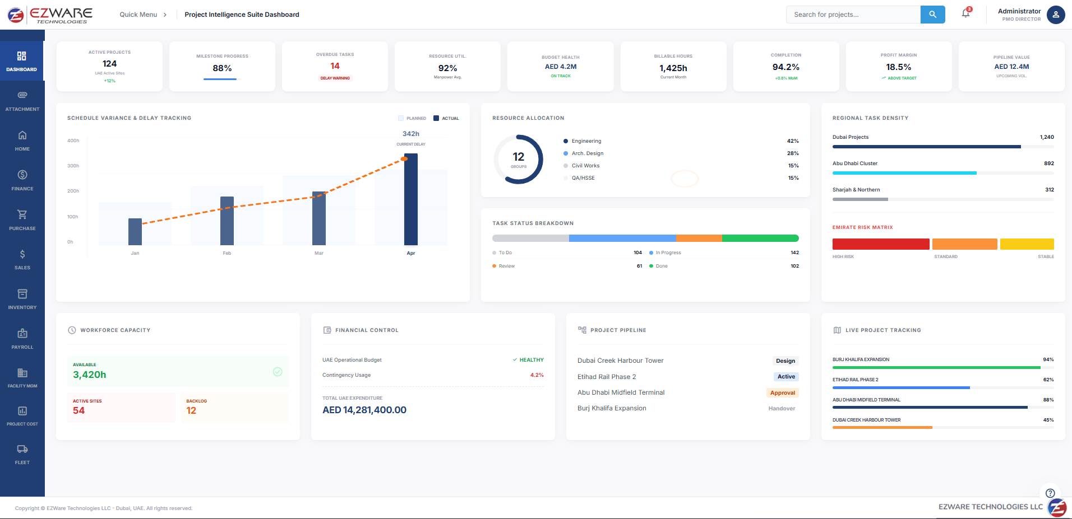Open the Fleet truck icon
Image resolution: width=1072 pixels, height=519 pixels.
click(x=22, y=449)
